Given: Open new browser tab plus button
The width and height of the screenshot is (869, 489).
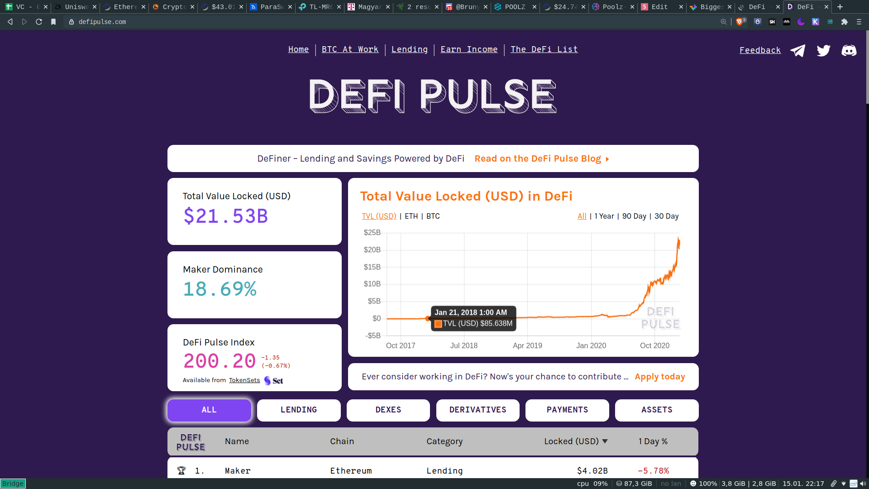Looking at the screenshot, I should click(840, 7).
